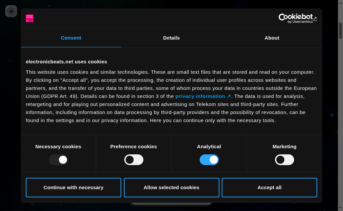343x211 pixels.
Task: Open the Cookiebot by Usercentrics logo link
Action: [x=297, y=18]
